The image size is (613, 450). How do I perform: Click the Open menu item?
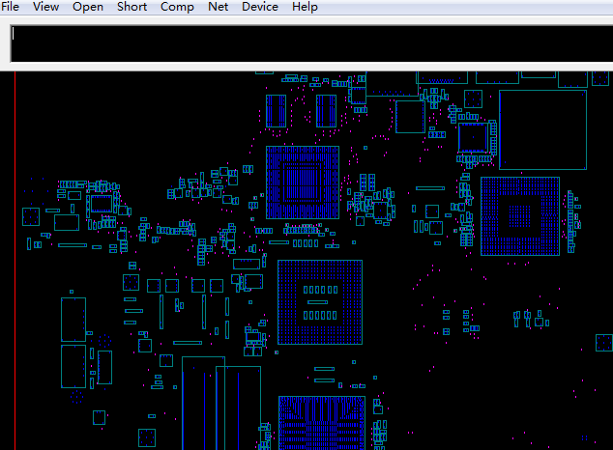coord(88,7)
